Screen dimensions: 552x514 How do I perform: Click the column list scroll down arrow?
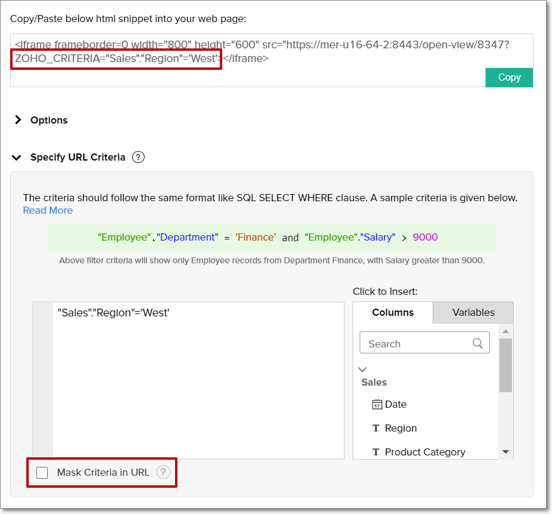[505, 453]
